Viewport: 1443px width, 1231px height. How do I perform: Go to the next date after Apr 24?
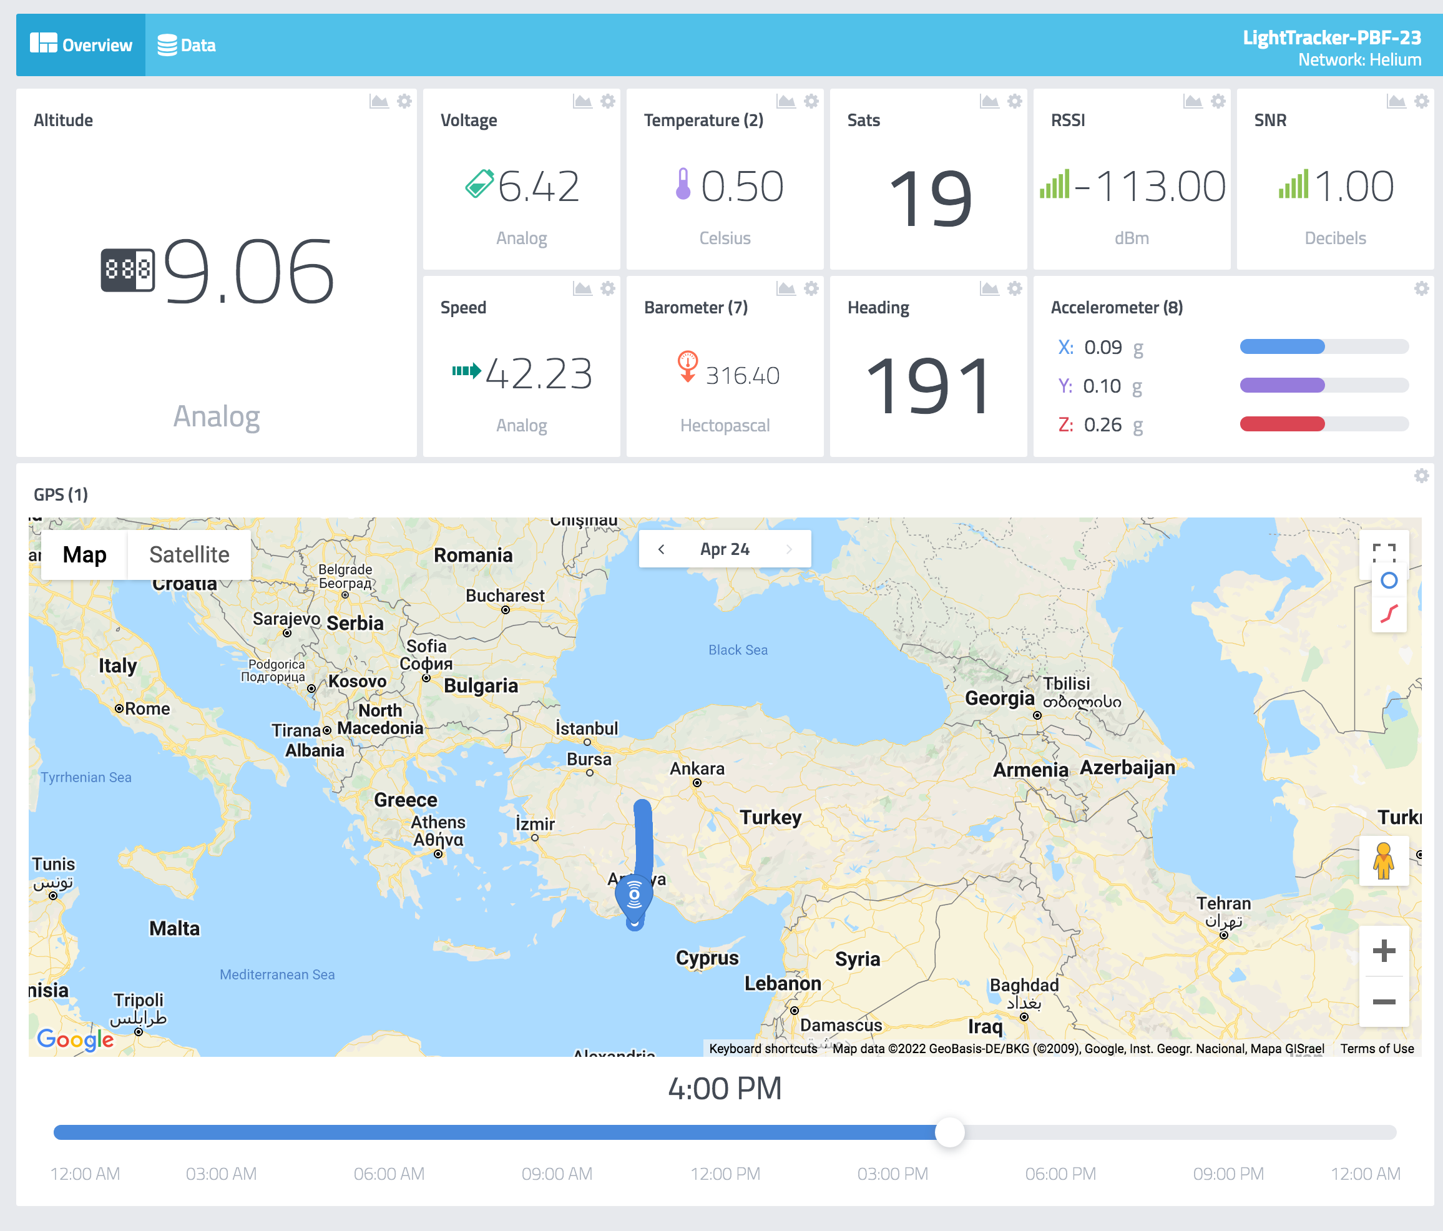click(x=789, y=549)
